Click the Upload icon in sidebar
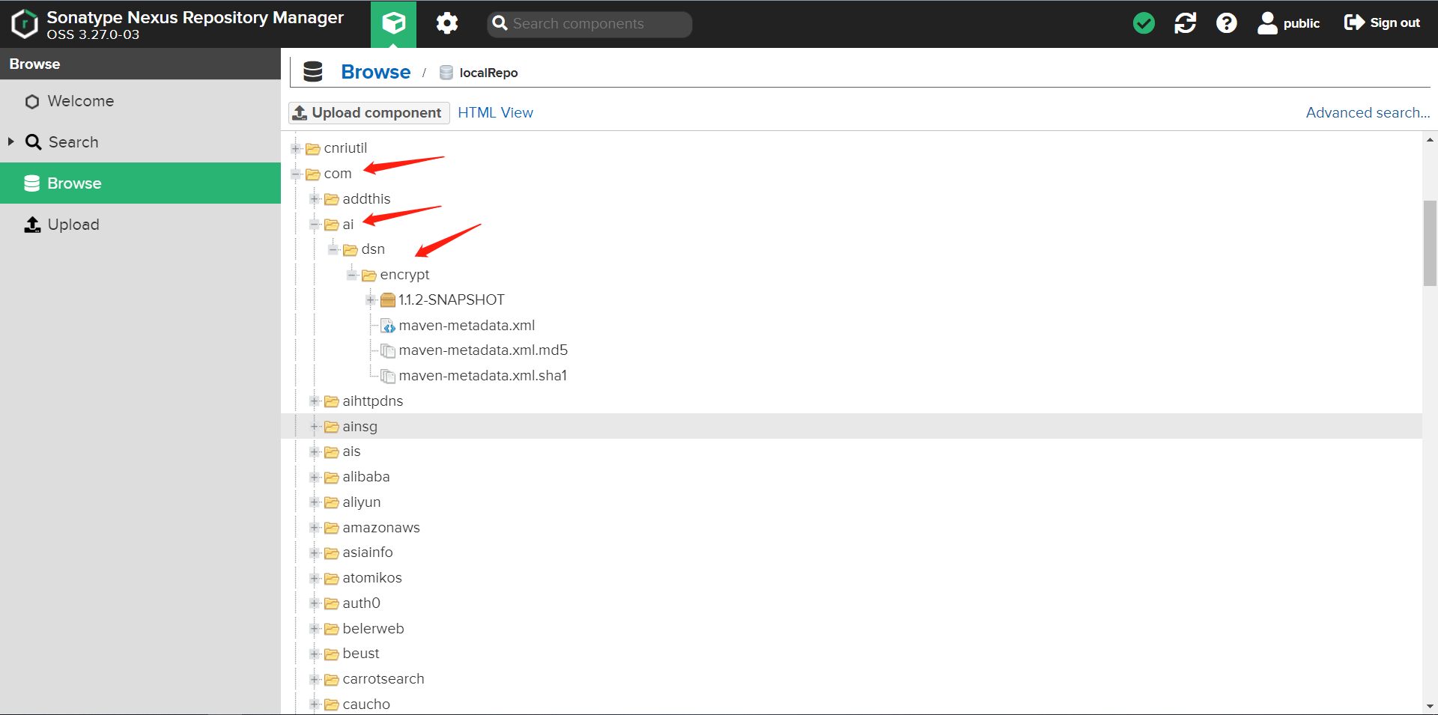This screenshot has width=1438, height=715. pyautogui.click(x=32, y=225)
